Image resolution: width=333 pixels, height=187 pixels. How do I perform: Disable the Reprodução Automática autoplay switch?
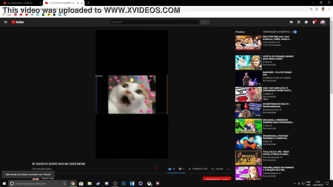point(294,32)
